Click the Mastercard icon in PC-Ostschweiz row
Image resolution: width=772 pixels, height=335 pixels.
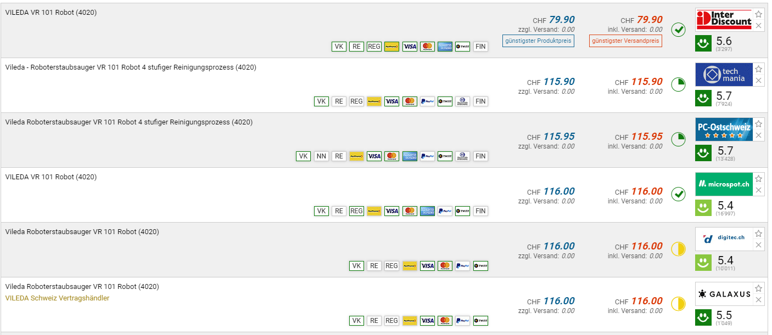pyautogui.click(x=391, y=156)
